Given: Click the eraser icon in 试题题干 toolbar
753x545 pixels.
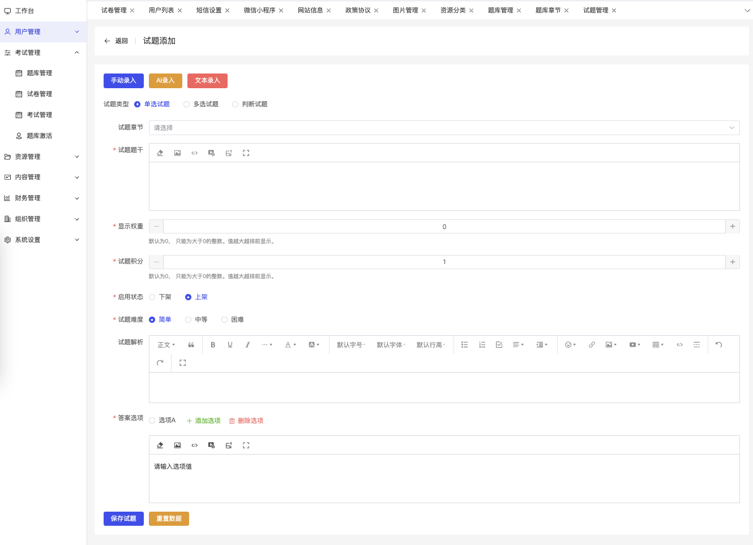Looking at the screenshot, I should (160, 153).
